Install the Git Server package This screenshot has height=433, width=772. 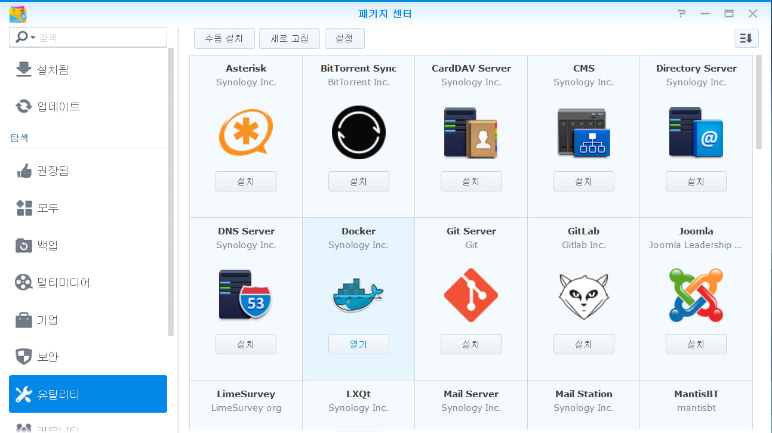tap(471, 344)
